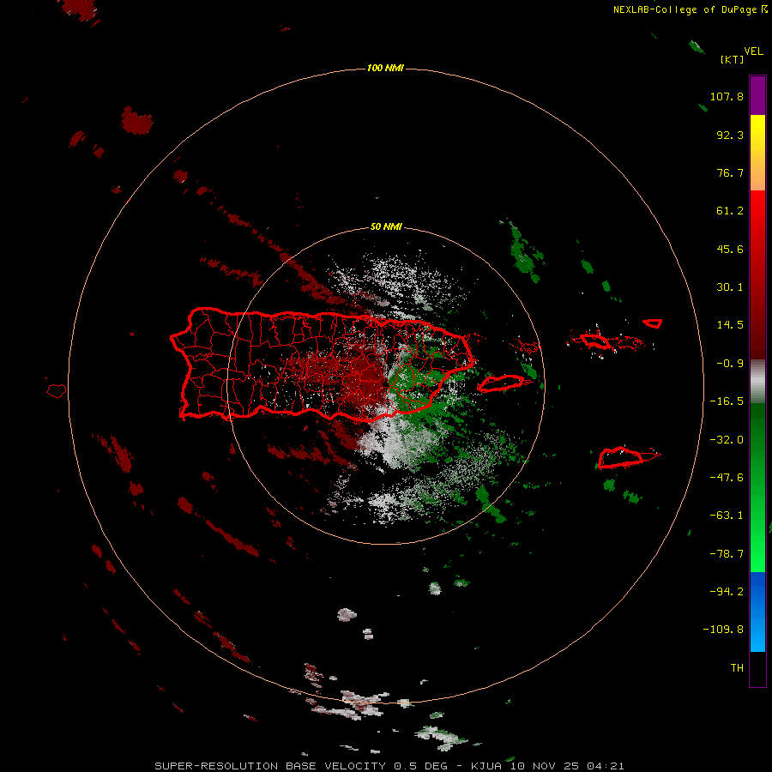The height and width of the screenshot is (772, 772).
Task: Click the Super-Resolution Base Velocity caption
Action: [270, 766]
